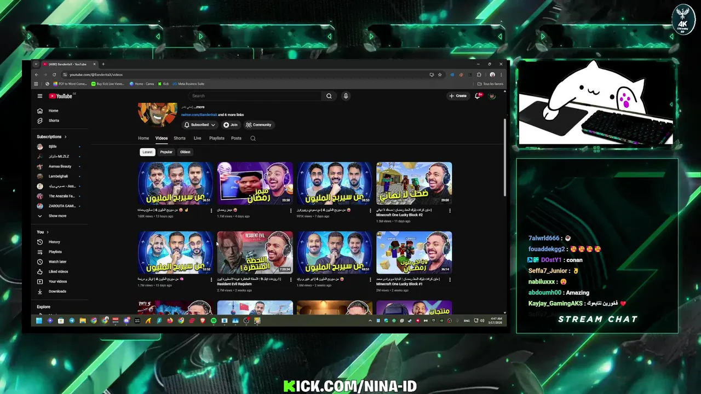Open the Chrome three-dot menu
The height and width of the screenshot is (394, 701).
tap(501, 74)
